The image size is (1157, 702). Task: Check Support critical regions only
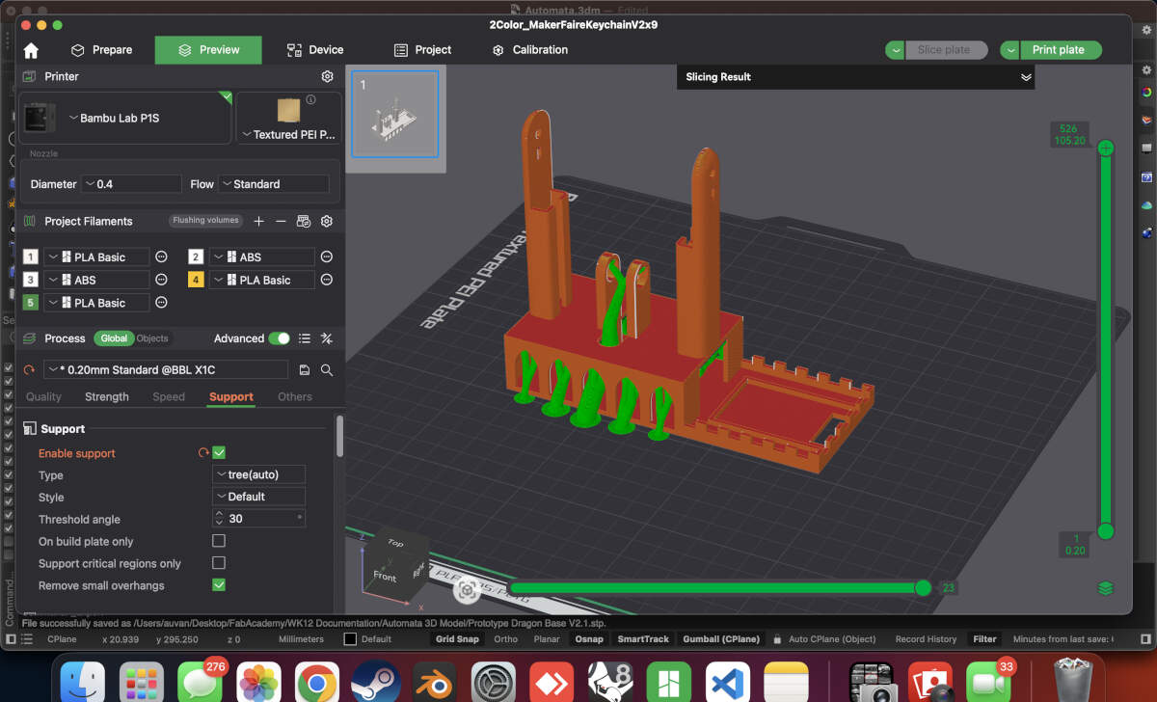pos(219,563)
